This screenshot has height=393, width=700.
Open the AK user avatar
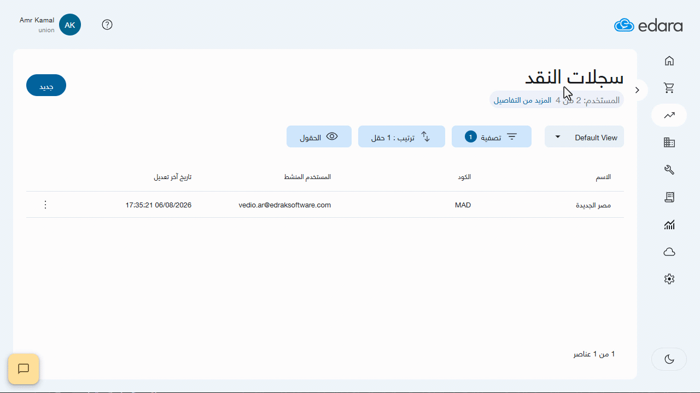tap(70, 25)
